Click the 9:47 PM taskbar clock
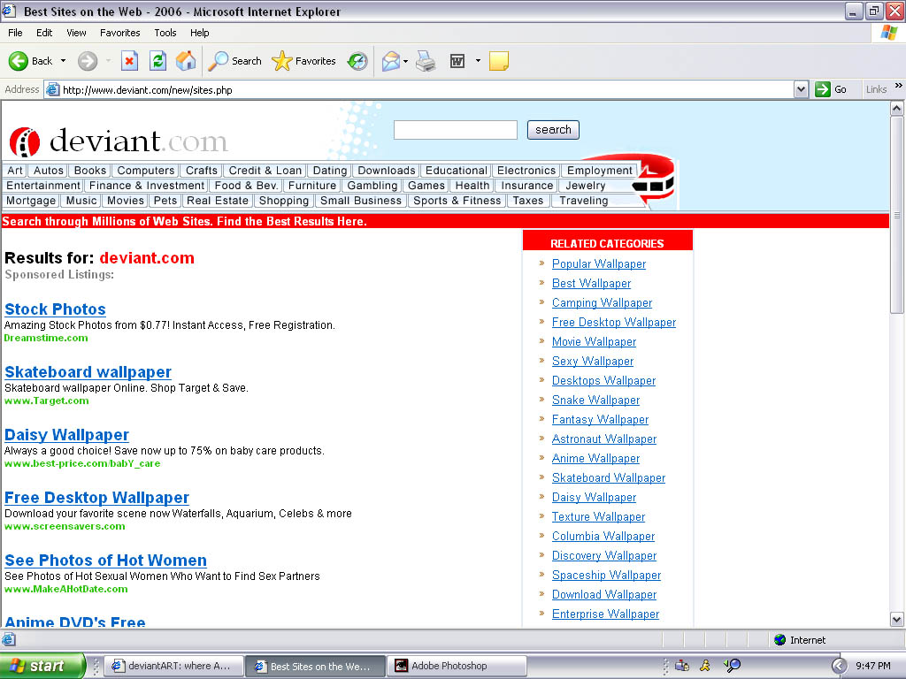906x679 pixels. point(873,666)
